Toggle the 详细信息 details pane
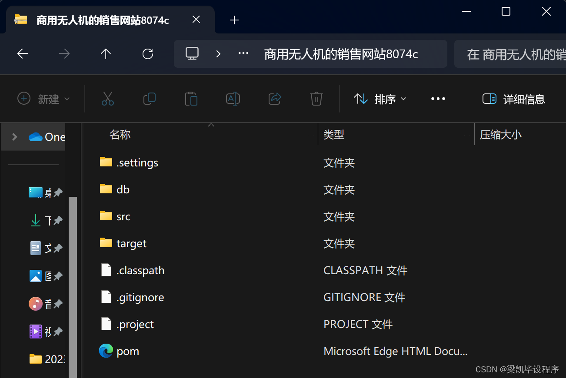 (513, 99)
